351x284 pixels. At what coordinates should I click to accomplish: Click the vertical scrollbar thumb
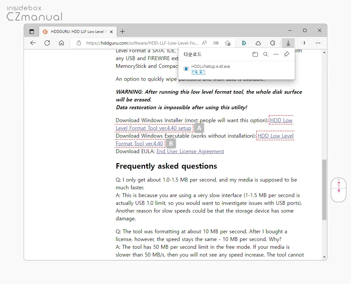click(324, 190)
